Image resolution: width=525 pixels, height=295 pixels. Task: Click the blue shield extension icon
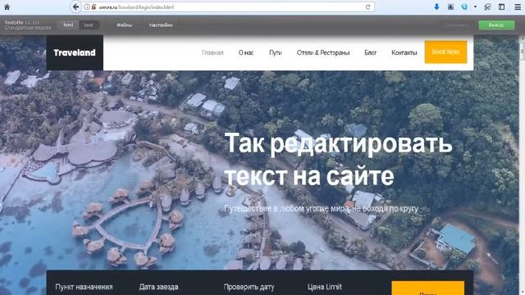464,7
